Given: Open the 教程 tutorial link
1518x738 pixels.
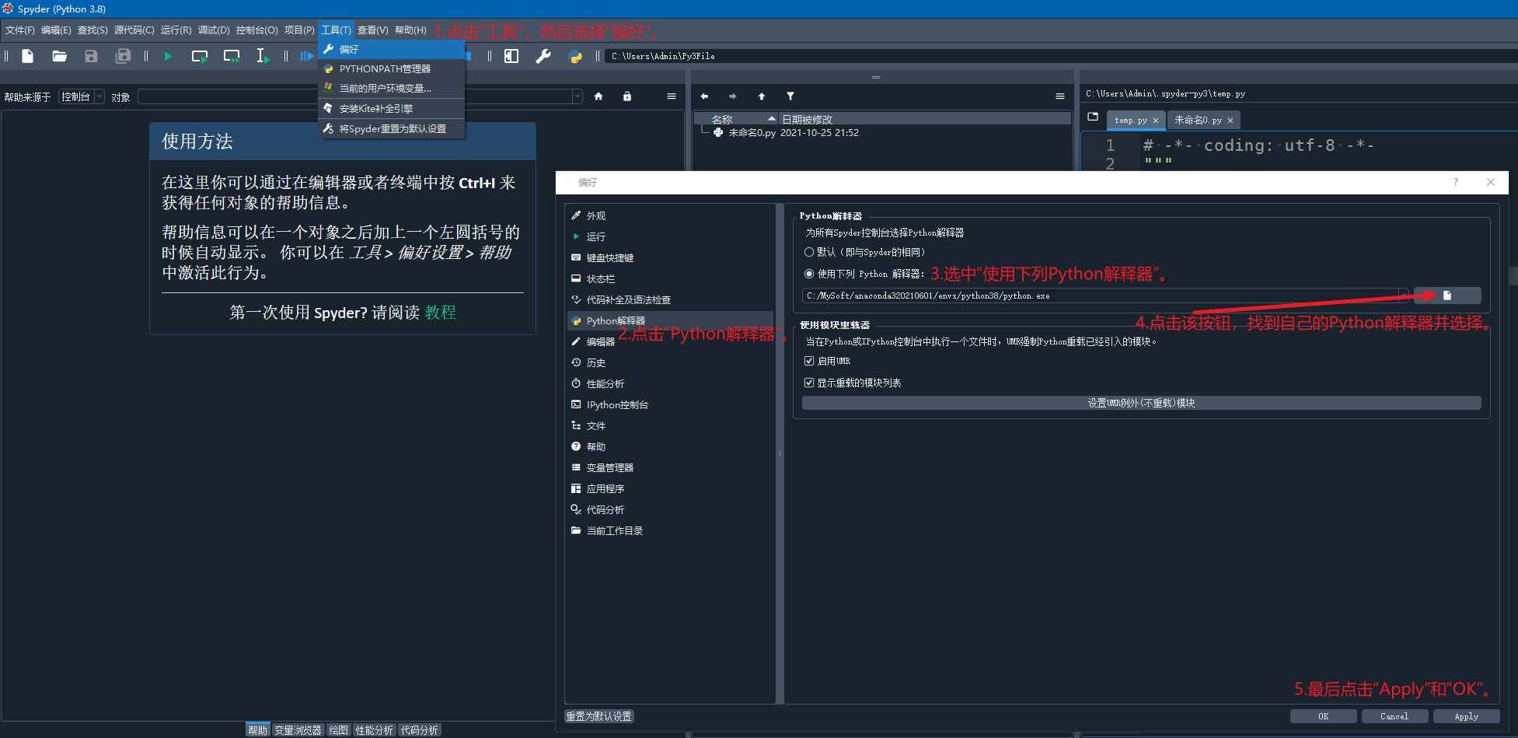Looking at the screenshot, I should tap(440, 312).
